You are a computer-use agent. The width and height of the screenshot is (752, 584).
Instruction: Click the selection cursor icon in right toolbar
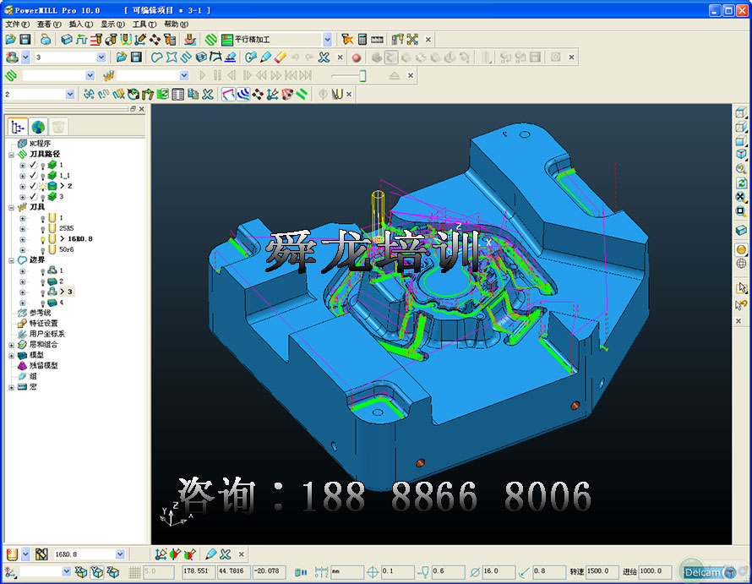pos(742,287)
